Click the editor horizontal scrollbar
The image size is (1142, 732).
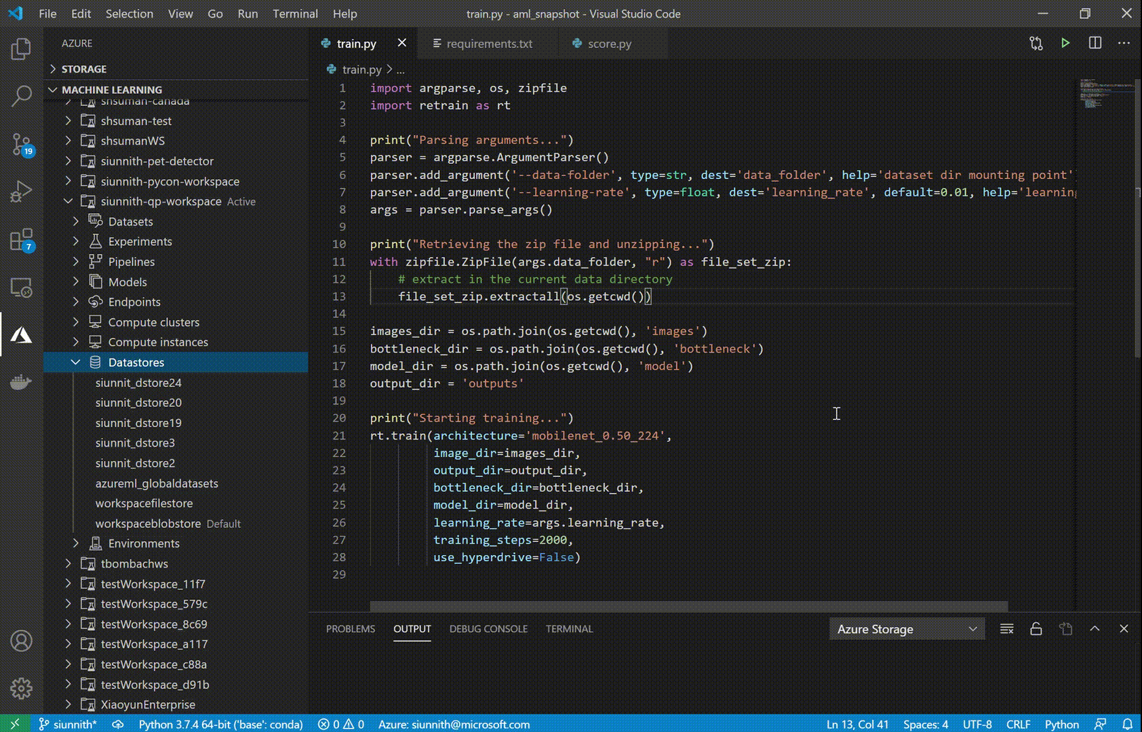688,606
